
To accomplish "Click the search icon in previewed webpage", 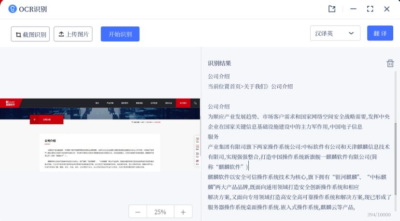I will point(195,103).
